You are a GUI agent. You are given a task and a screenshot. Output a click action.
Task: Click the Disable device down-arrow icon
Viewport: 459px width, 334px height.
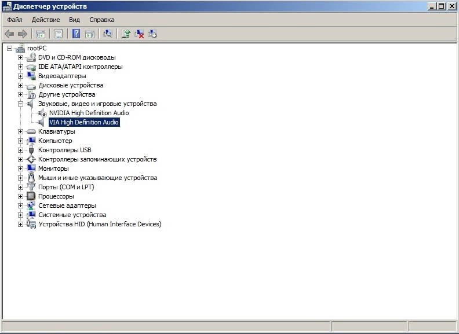(x=152, y=34)
